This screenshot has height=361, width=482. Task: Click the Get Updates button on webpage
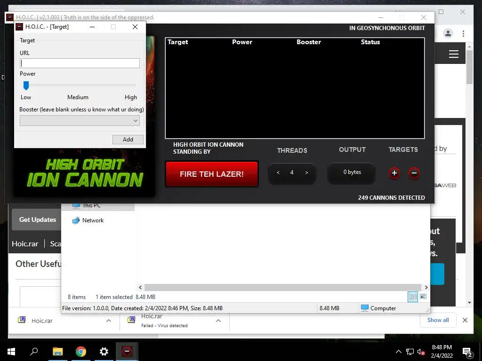[x=38, y=220]
